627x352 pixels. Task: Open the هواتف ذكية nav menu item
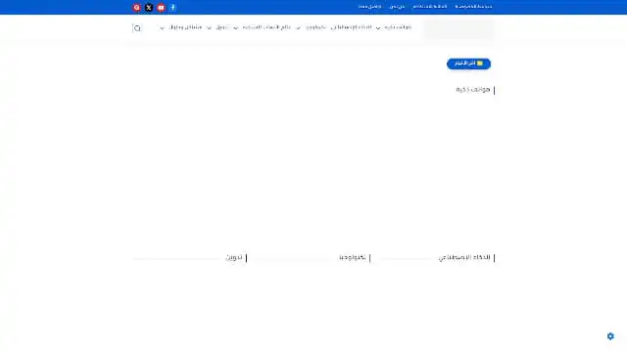point(398,27)
